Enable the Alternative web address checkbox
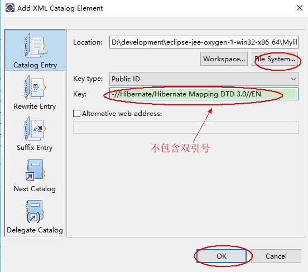The image size is (308, 272). tap(76, 114)
